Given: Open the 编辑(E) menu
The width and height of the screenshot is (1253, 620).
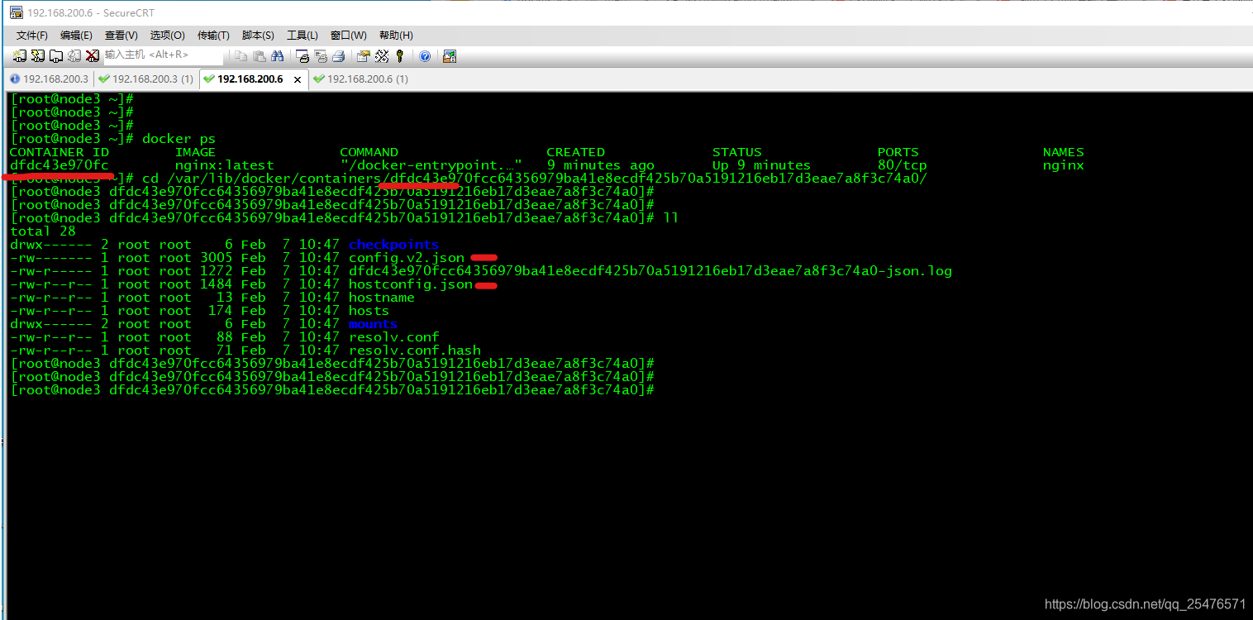Looking at the screenshot, I should coord(76,35).
